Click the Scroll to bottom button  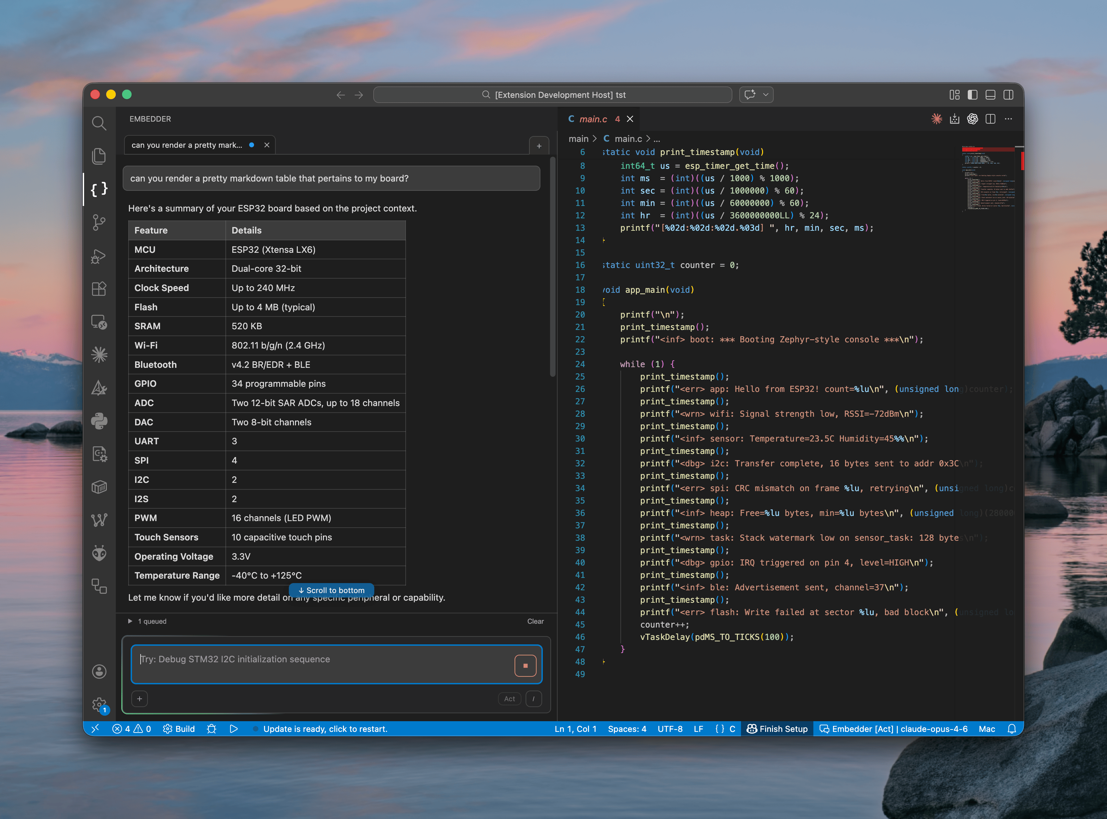point(331,590)
